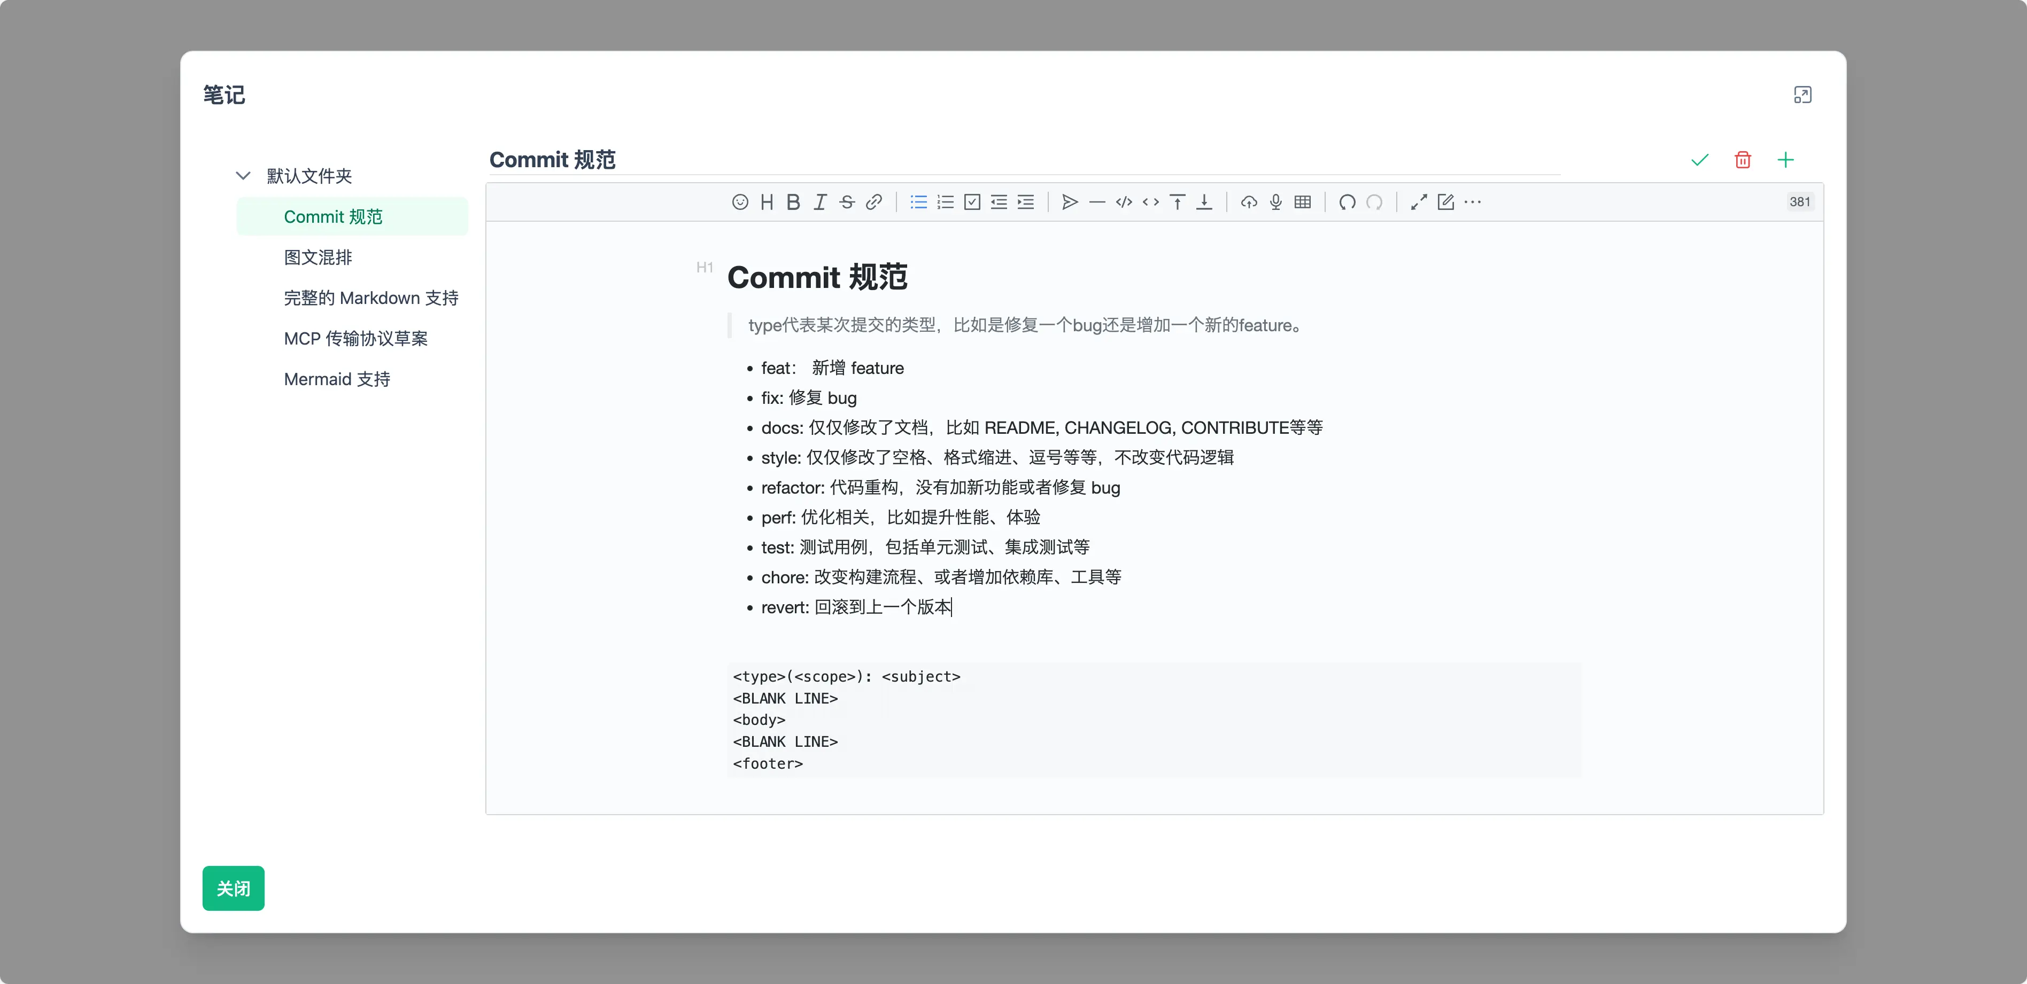Undo the last edit
Screen dimensions: 2027x984
(x=1347, y=202)
